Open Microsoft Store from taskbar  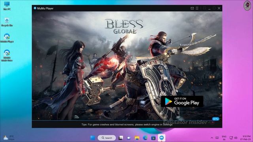point(153,138)
